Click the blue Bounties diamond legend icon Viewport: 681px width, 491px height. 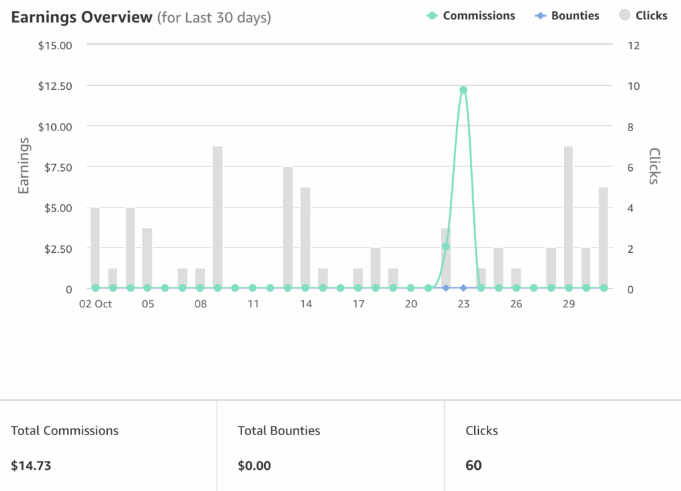pyautogui.click(x=539, y=16)
